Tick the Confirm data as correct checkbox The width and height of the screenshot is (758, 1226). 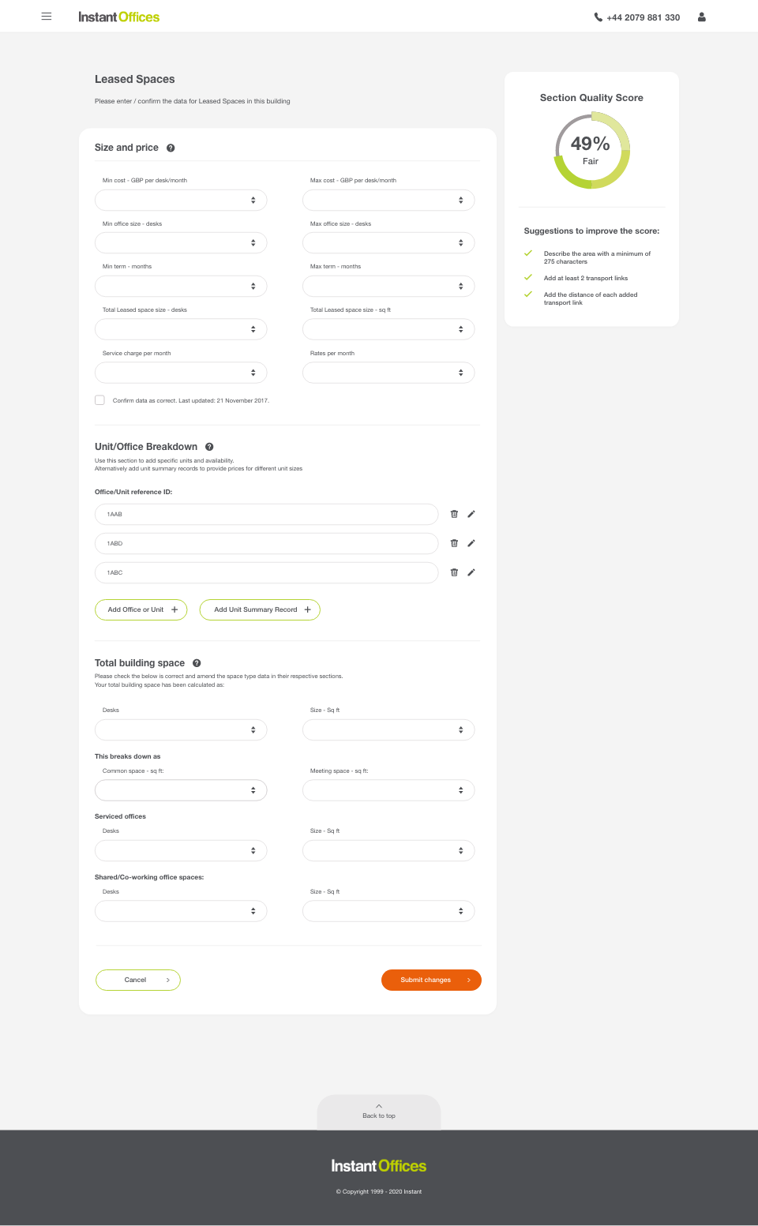point(99,400)
